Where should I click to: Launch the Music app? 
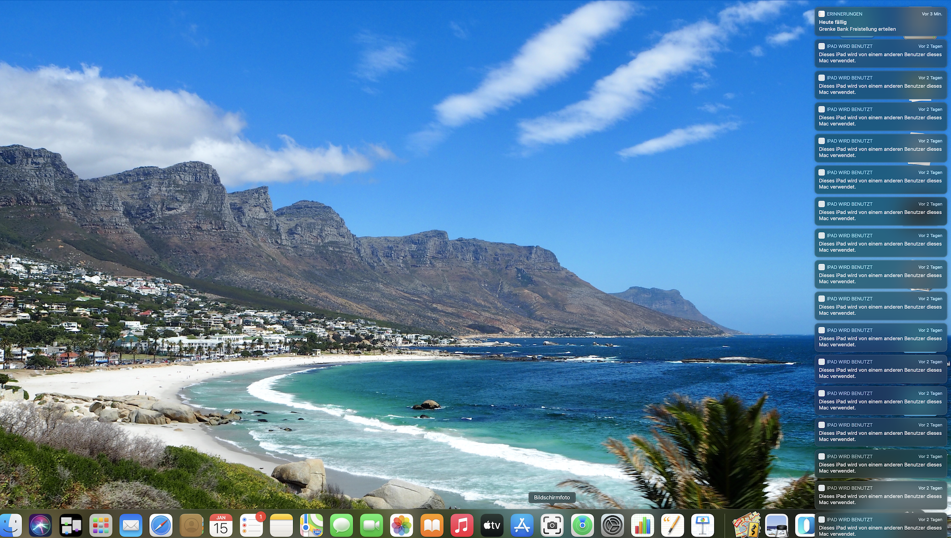462,525
